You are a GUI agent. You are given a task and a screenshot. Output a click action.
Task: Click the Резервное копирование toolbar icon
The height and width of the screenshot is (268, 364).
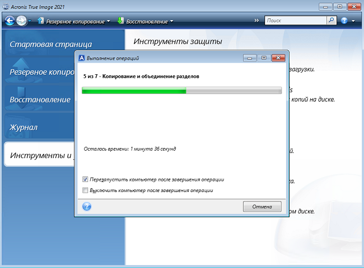click(40, 21)
